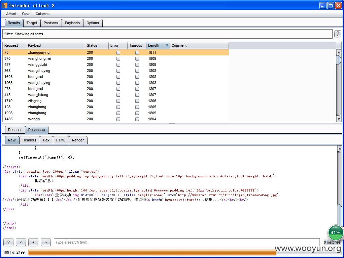This screenshot has width=344, height=258.
Task: Click the results table scrollbar thumb
Action: tap(339, 60)
